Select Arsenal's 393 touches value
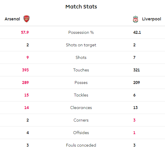This screenshot has height=151, width=165. coord(25,70)
